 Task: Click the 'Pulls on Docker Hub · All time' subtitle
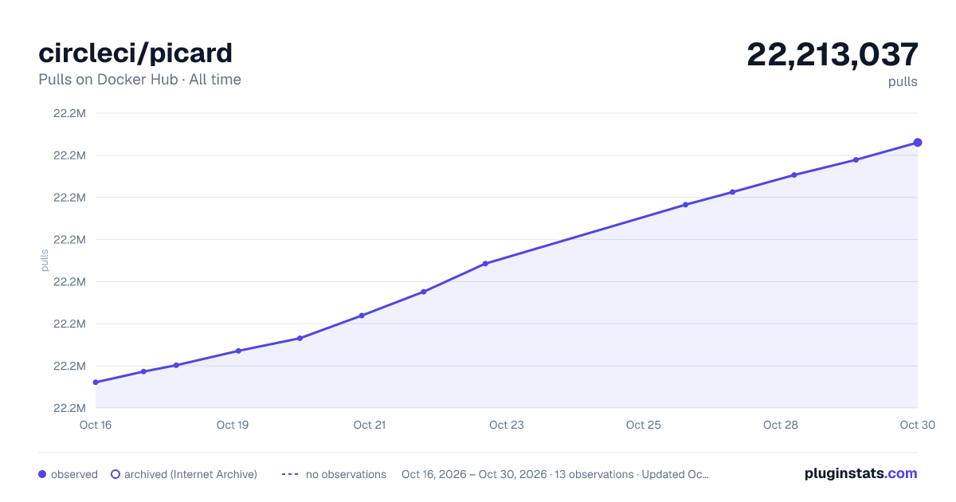coord(139,80)
